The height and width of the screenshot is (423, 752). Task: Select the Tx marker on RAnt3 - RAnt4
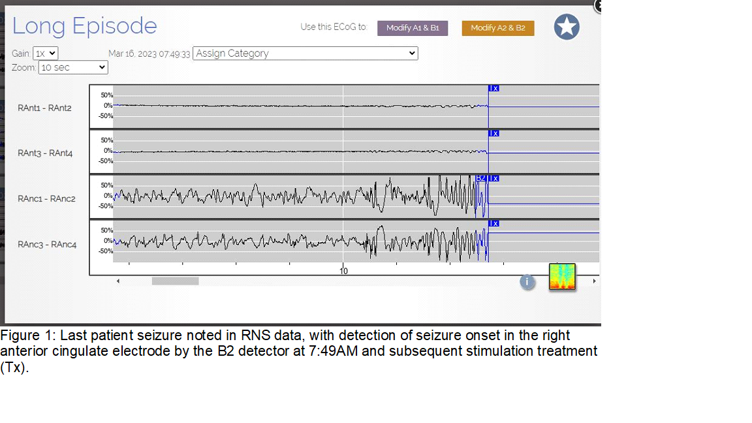click(x=493, y=133)
